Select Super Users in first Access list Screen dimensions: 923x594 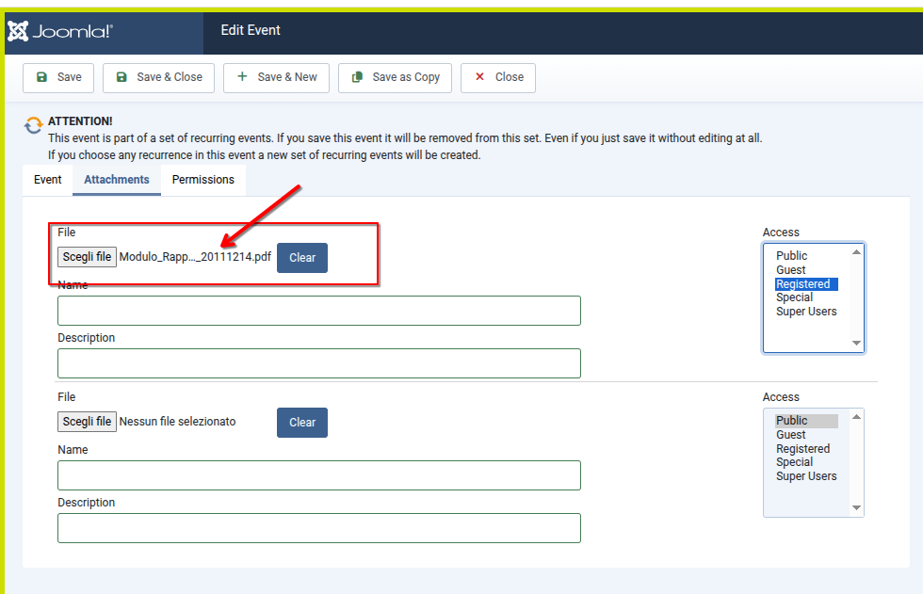(x=805, y=312)
